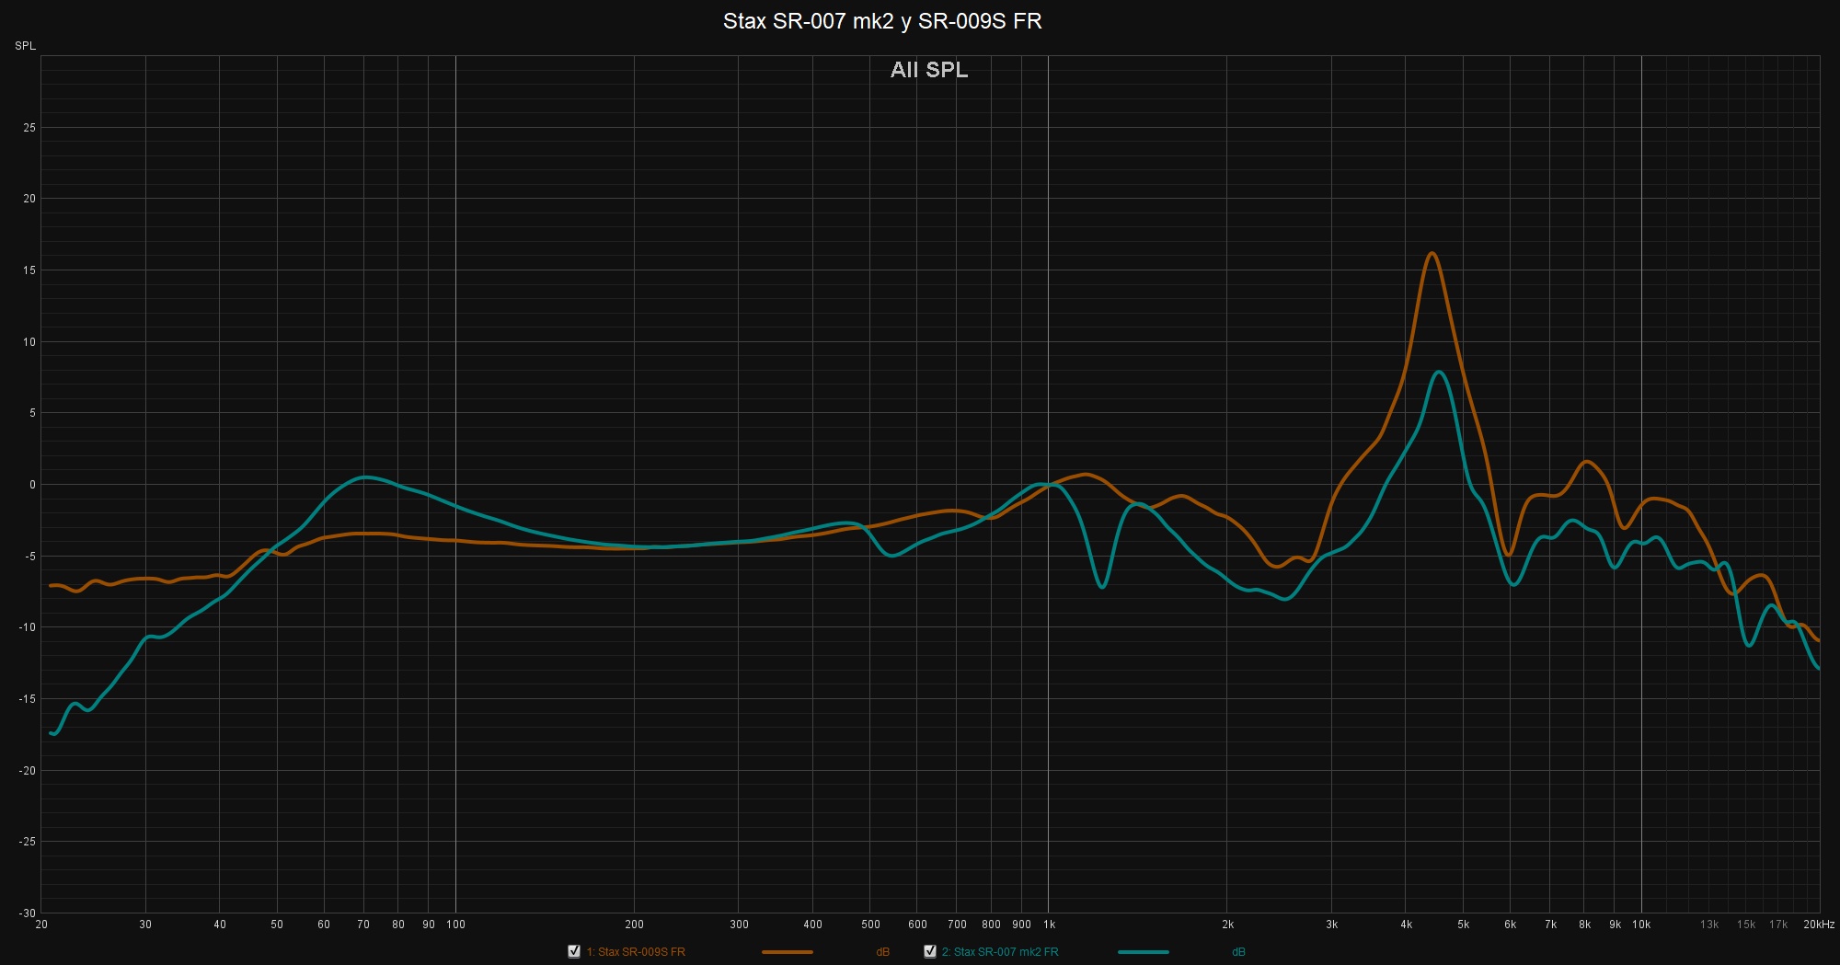Click the 10k label on the frequency axis
1840x965 pixels.
[1641, 925]
